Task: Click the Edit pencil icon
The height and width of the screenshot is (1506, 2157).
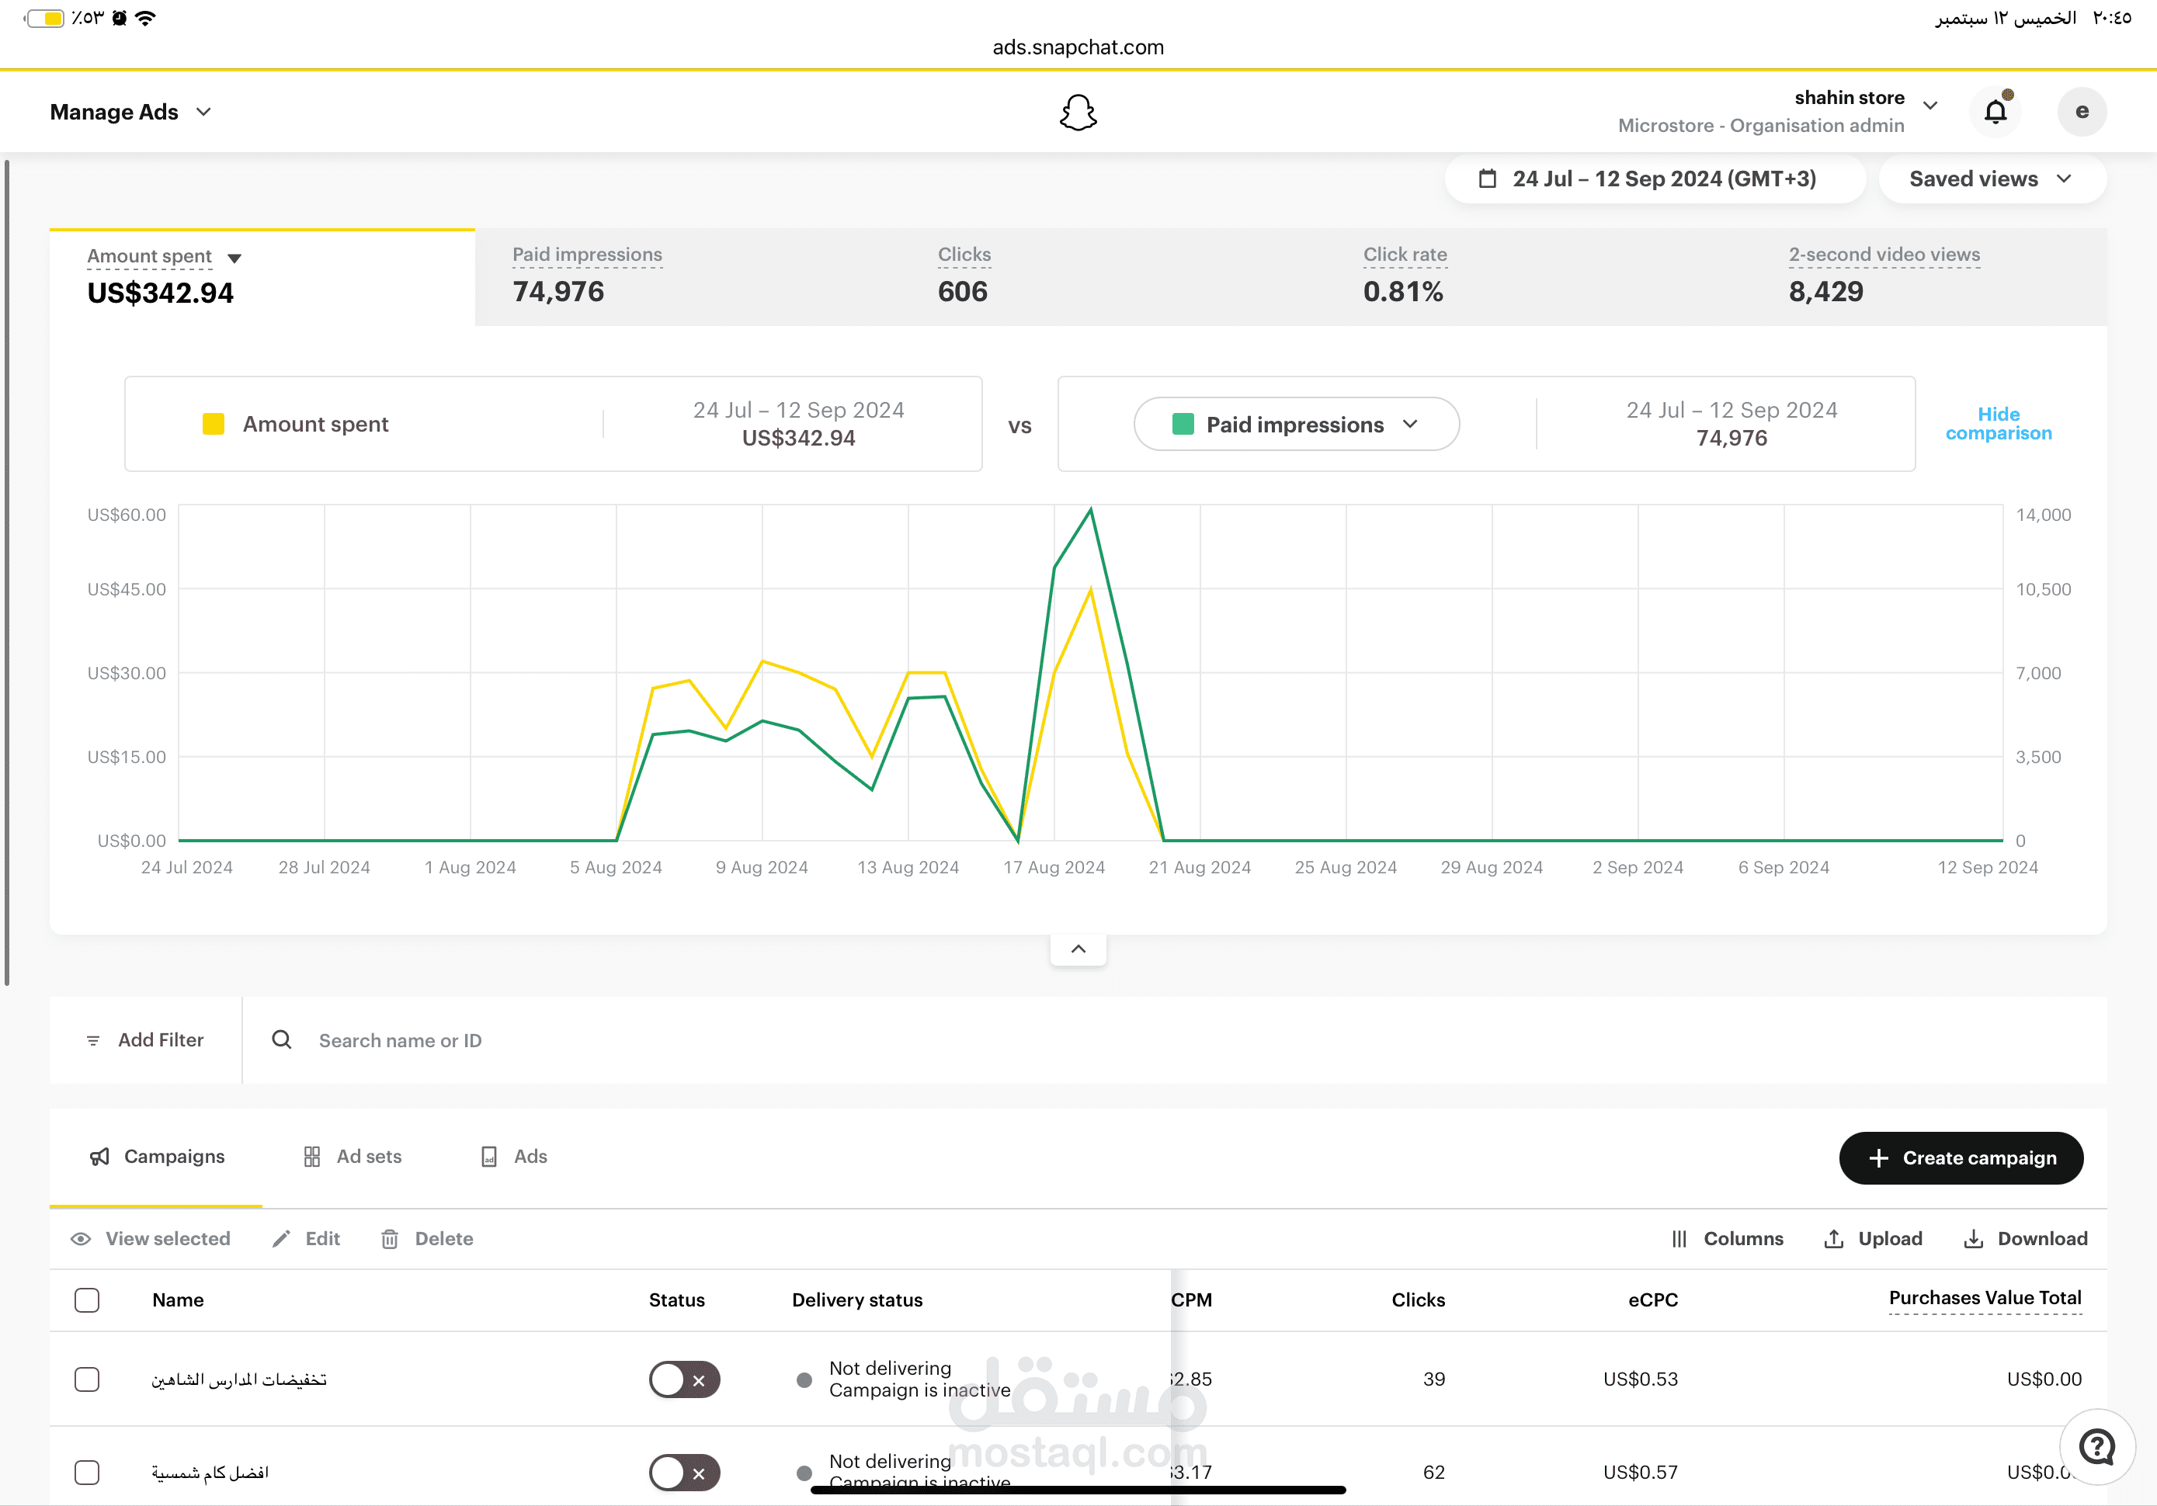Action: [x=281, y=1239]
